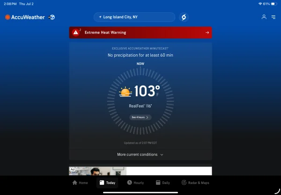Click the See 4 hours chevron button
This screenshot has width=281, height=195.
pyautogui.click(x=140, y=117)
